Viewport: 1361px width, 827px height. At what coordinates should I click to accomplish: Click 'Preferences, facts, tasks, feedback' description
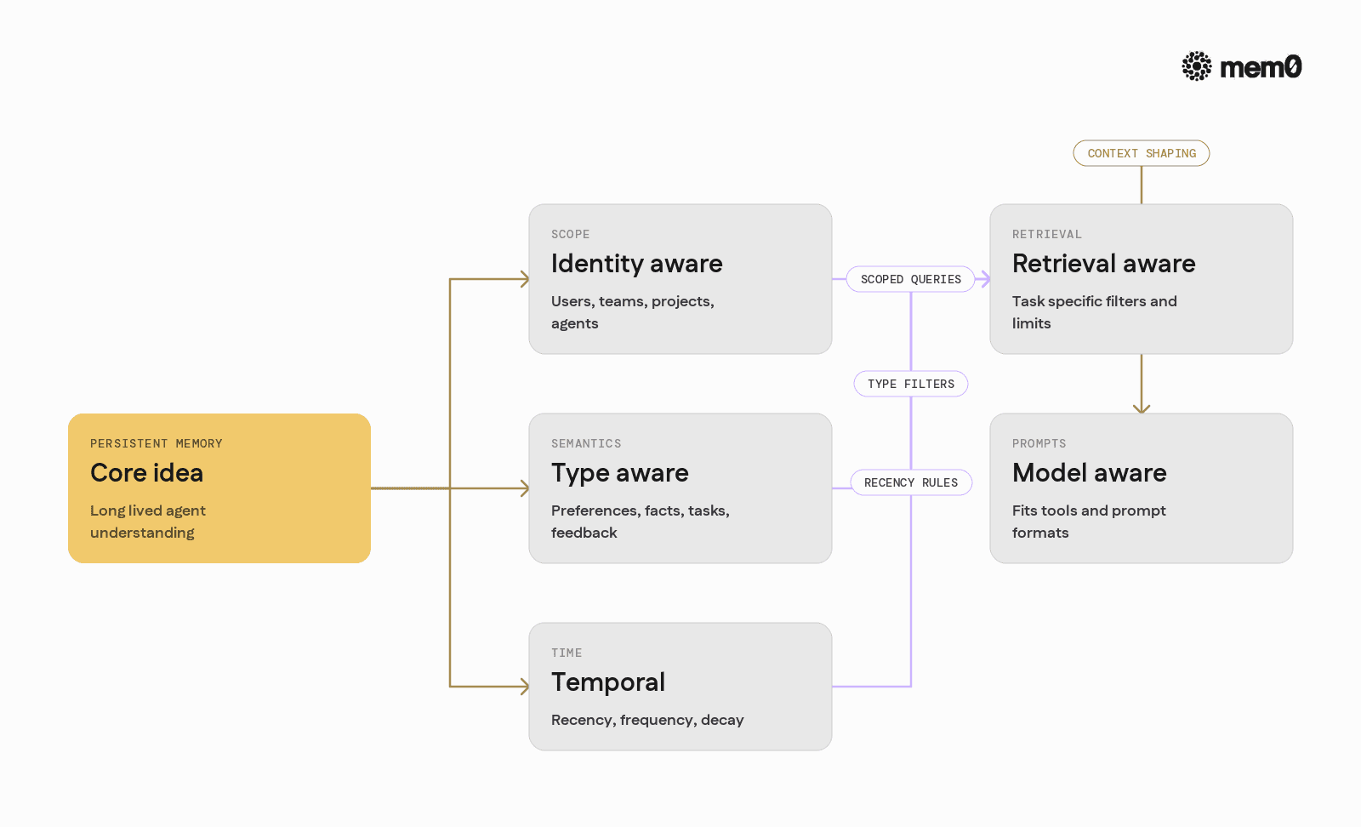[641, 522]
